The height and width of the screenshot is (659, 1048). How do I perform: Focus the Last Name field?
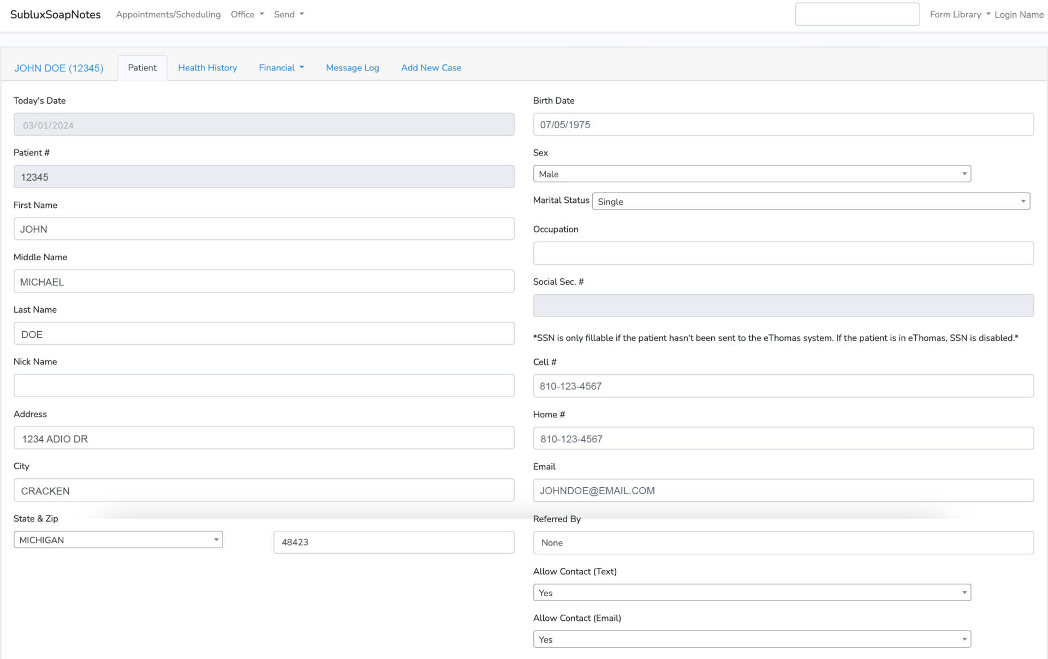coord(264,333)
